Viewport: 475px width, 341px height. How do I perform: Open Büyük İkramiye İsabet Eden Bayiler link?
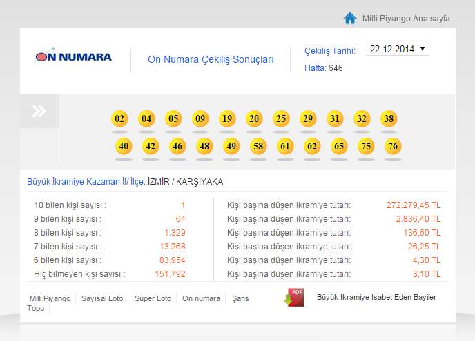click(376, 297)
